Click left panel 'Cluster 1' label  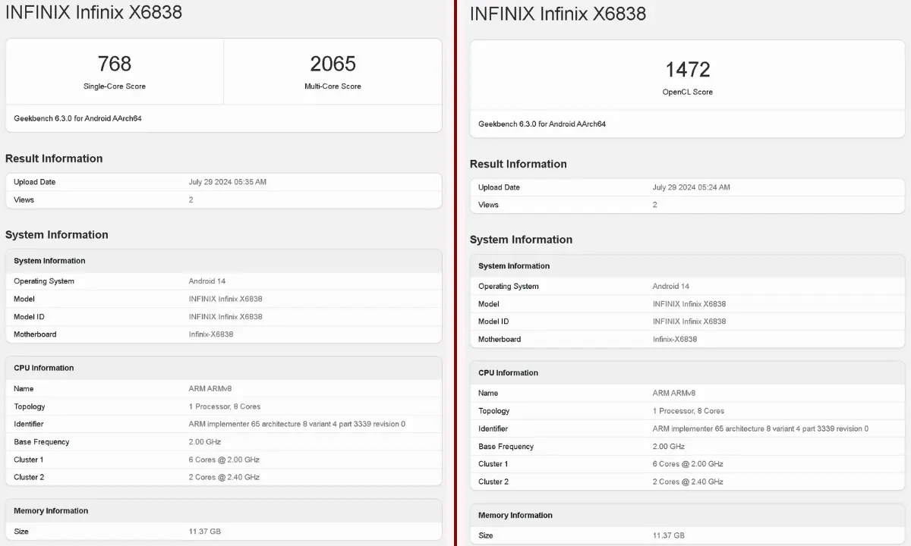(29, 460)
